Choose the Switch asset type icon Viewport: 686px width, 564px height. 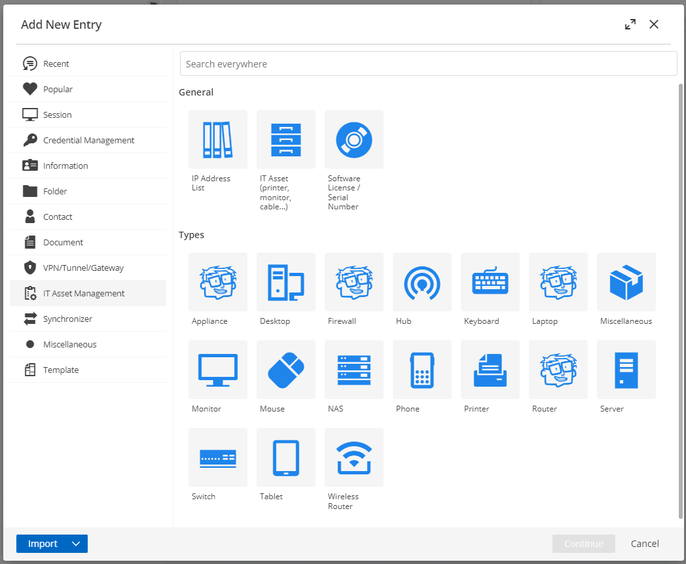(x=218, y=457)
